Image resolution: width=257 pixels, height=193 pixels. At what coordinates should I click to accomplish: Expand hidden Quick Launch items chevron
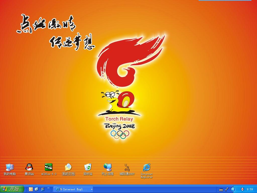pos(48,188)
